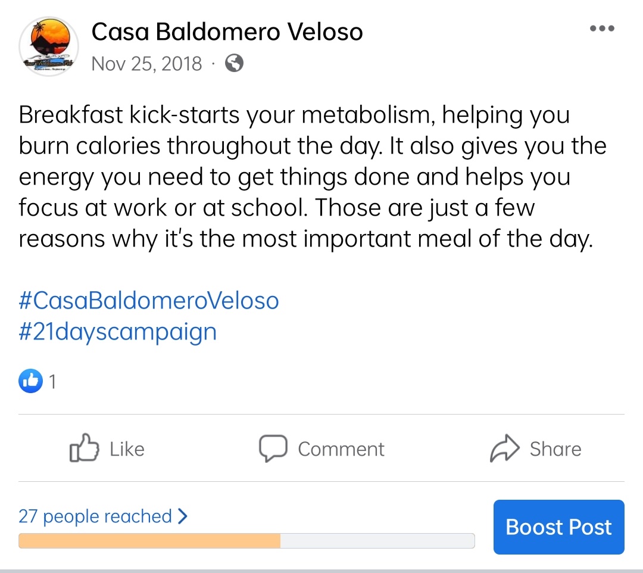
Task: Click the Boost Post button
Action: tap(558, 527)
